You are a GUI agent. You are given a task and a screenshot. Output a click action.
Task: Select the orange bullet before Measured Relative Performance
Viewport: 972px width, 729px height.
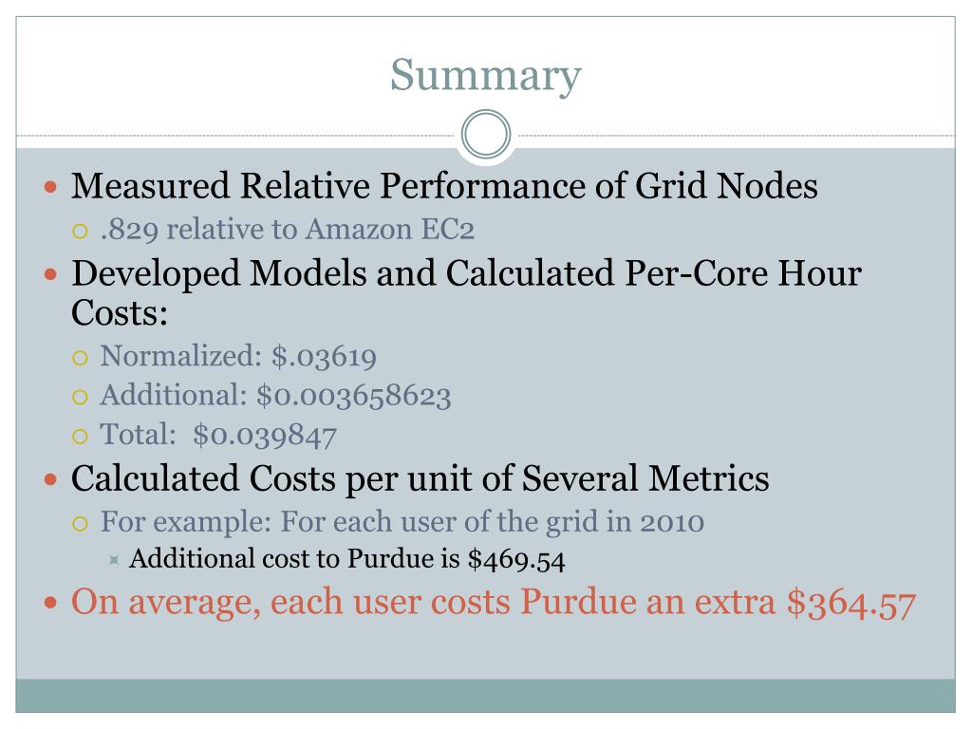[51, 187]
